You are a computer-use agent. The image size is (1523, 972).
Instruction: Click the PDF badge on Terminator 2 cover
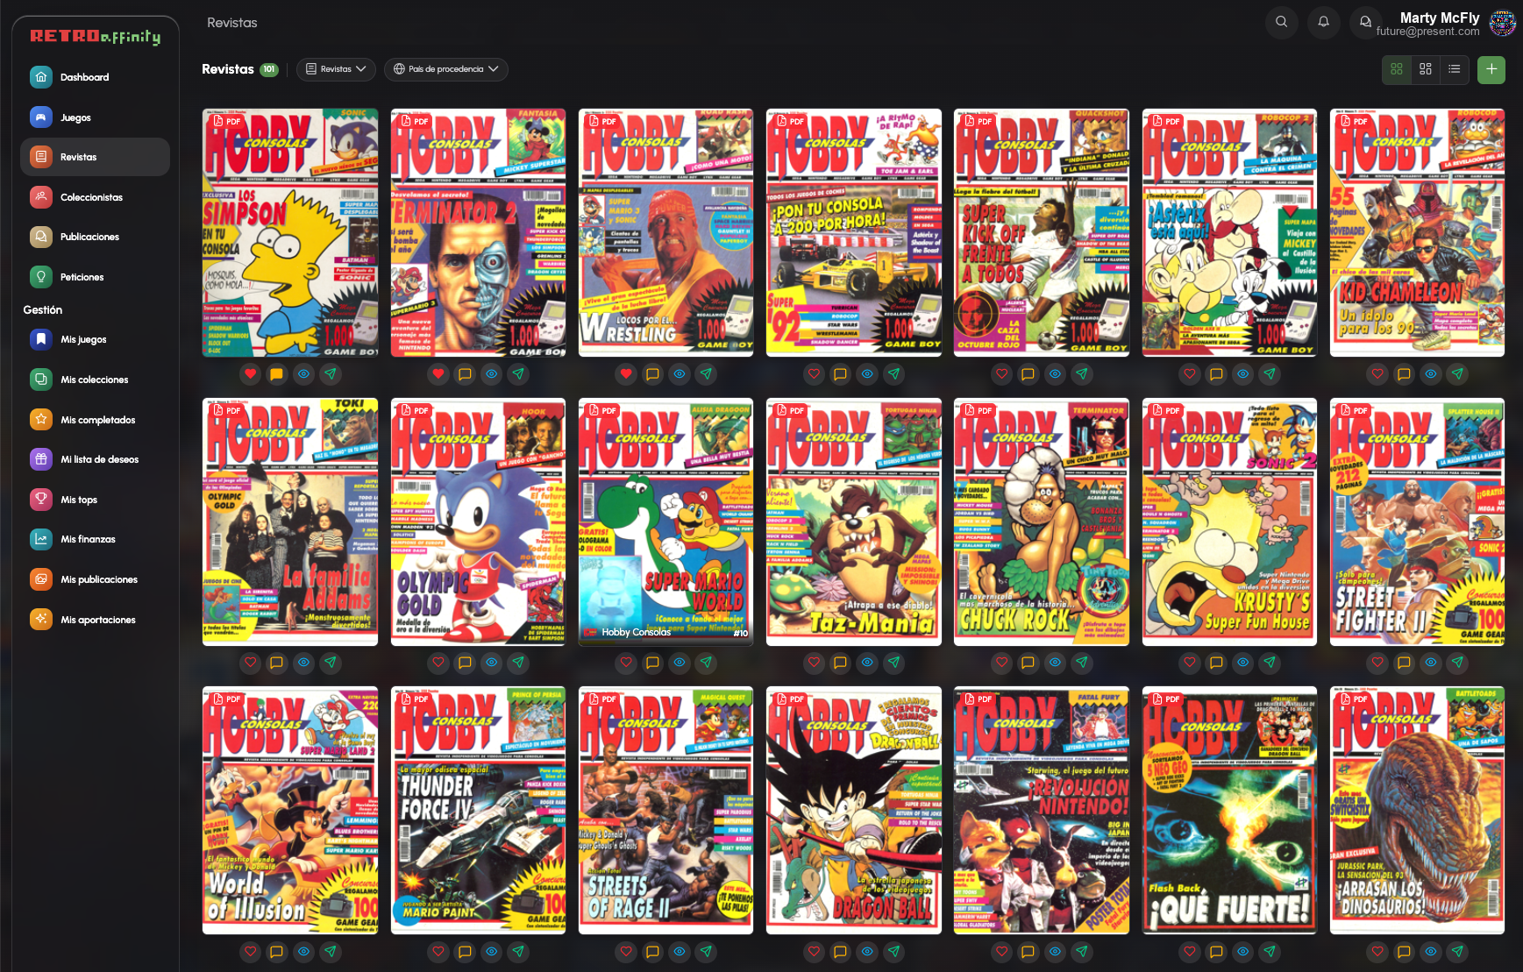(415, 122)
